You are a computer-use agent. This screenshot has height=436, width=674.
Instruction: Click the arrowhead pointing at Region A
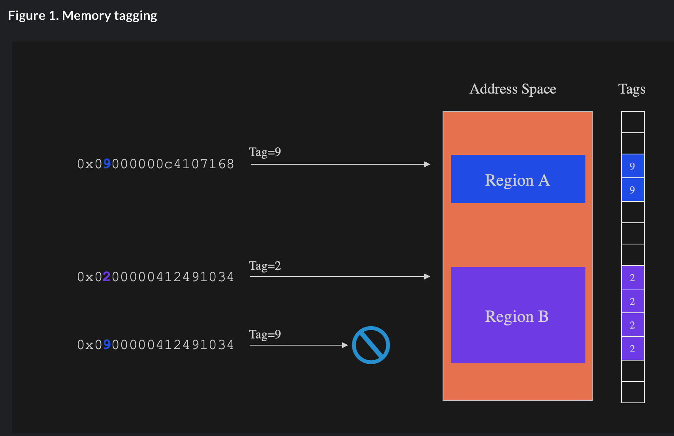[x=427, y=164]
